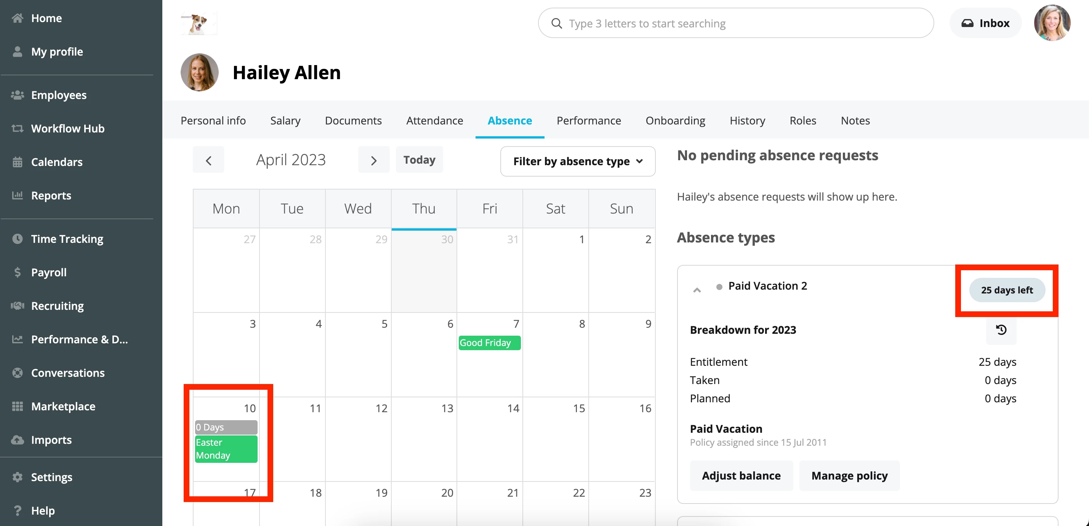Screen dimensions: 1089x526
Task: Open Time Tracking from sidebar
Action: pyautogui.click(x=67, y=239)
